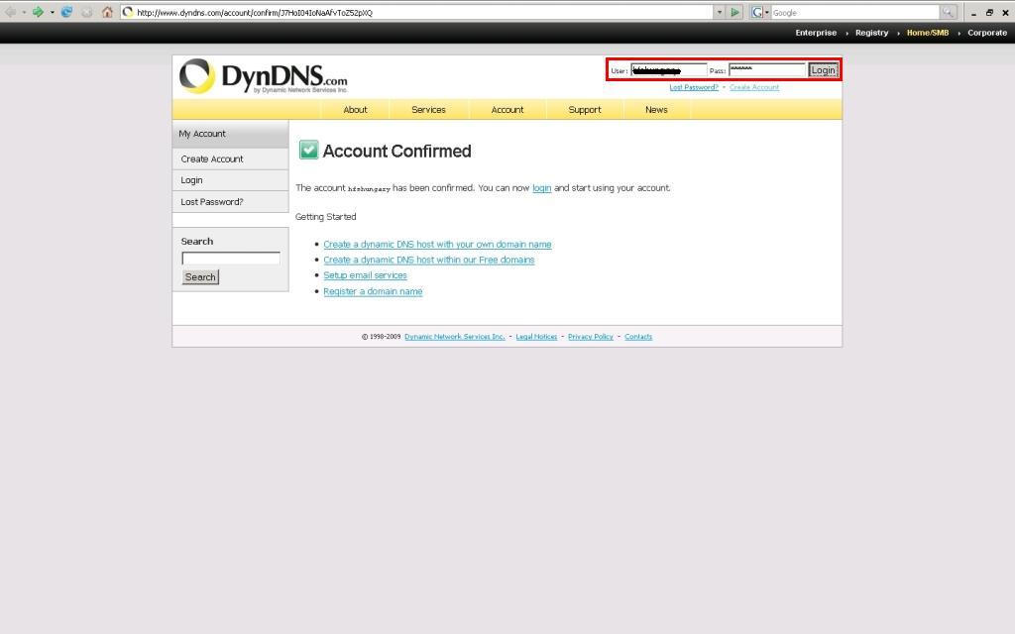Click into the Google search box
The width and height of the screenshot is (1015, 634).
pos(855,12)
